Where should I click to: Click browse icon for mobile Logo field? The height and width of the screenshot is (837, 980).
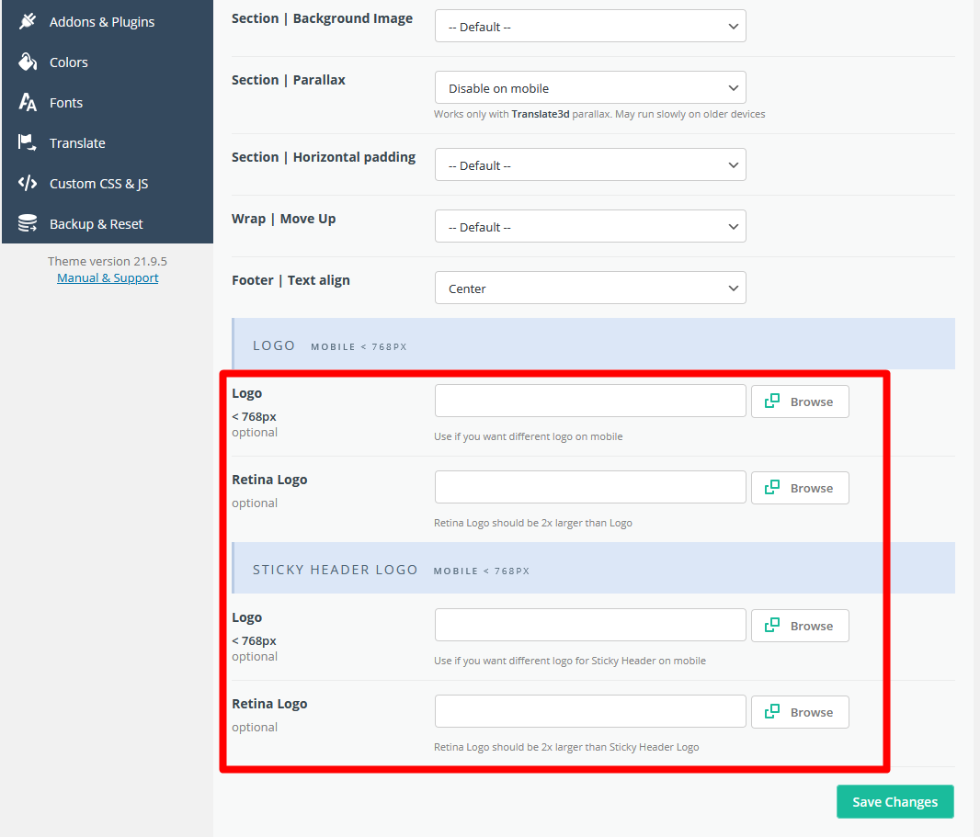pos(772,401)
